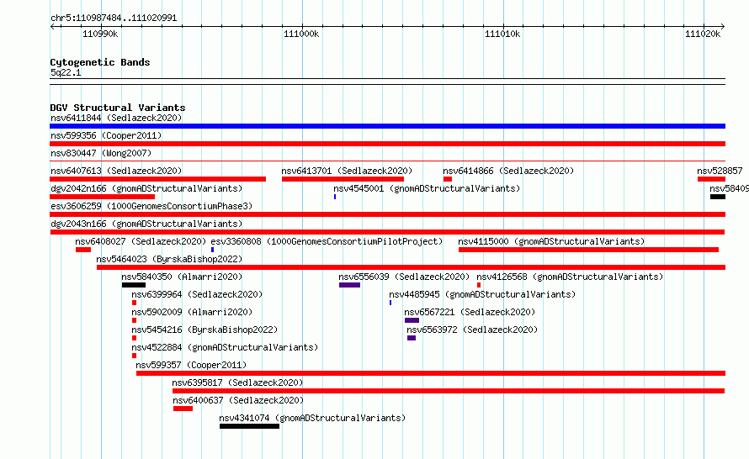
Task: Open nsv5454216 (ByrskaBishop2022) label
Action: click(x=205, y=330)
